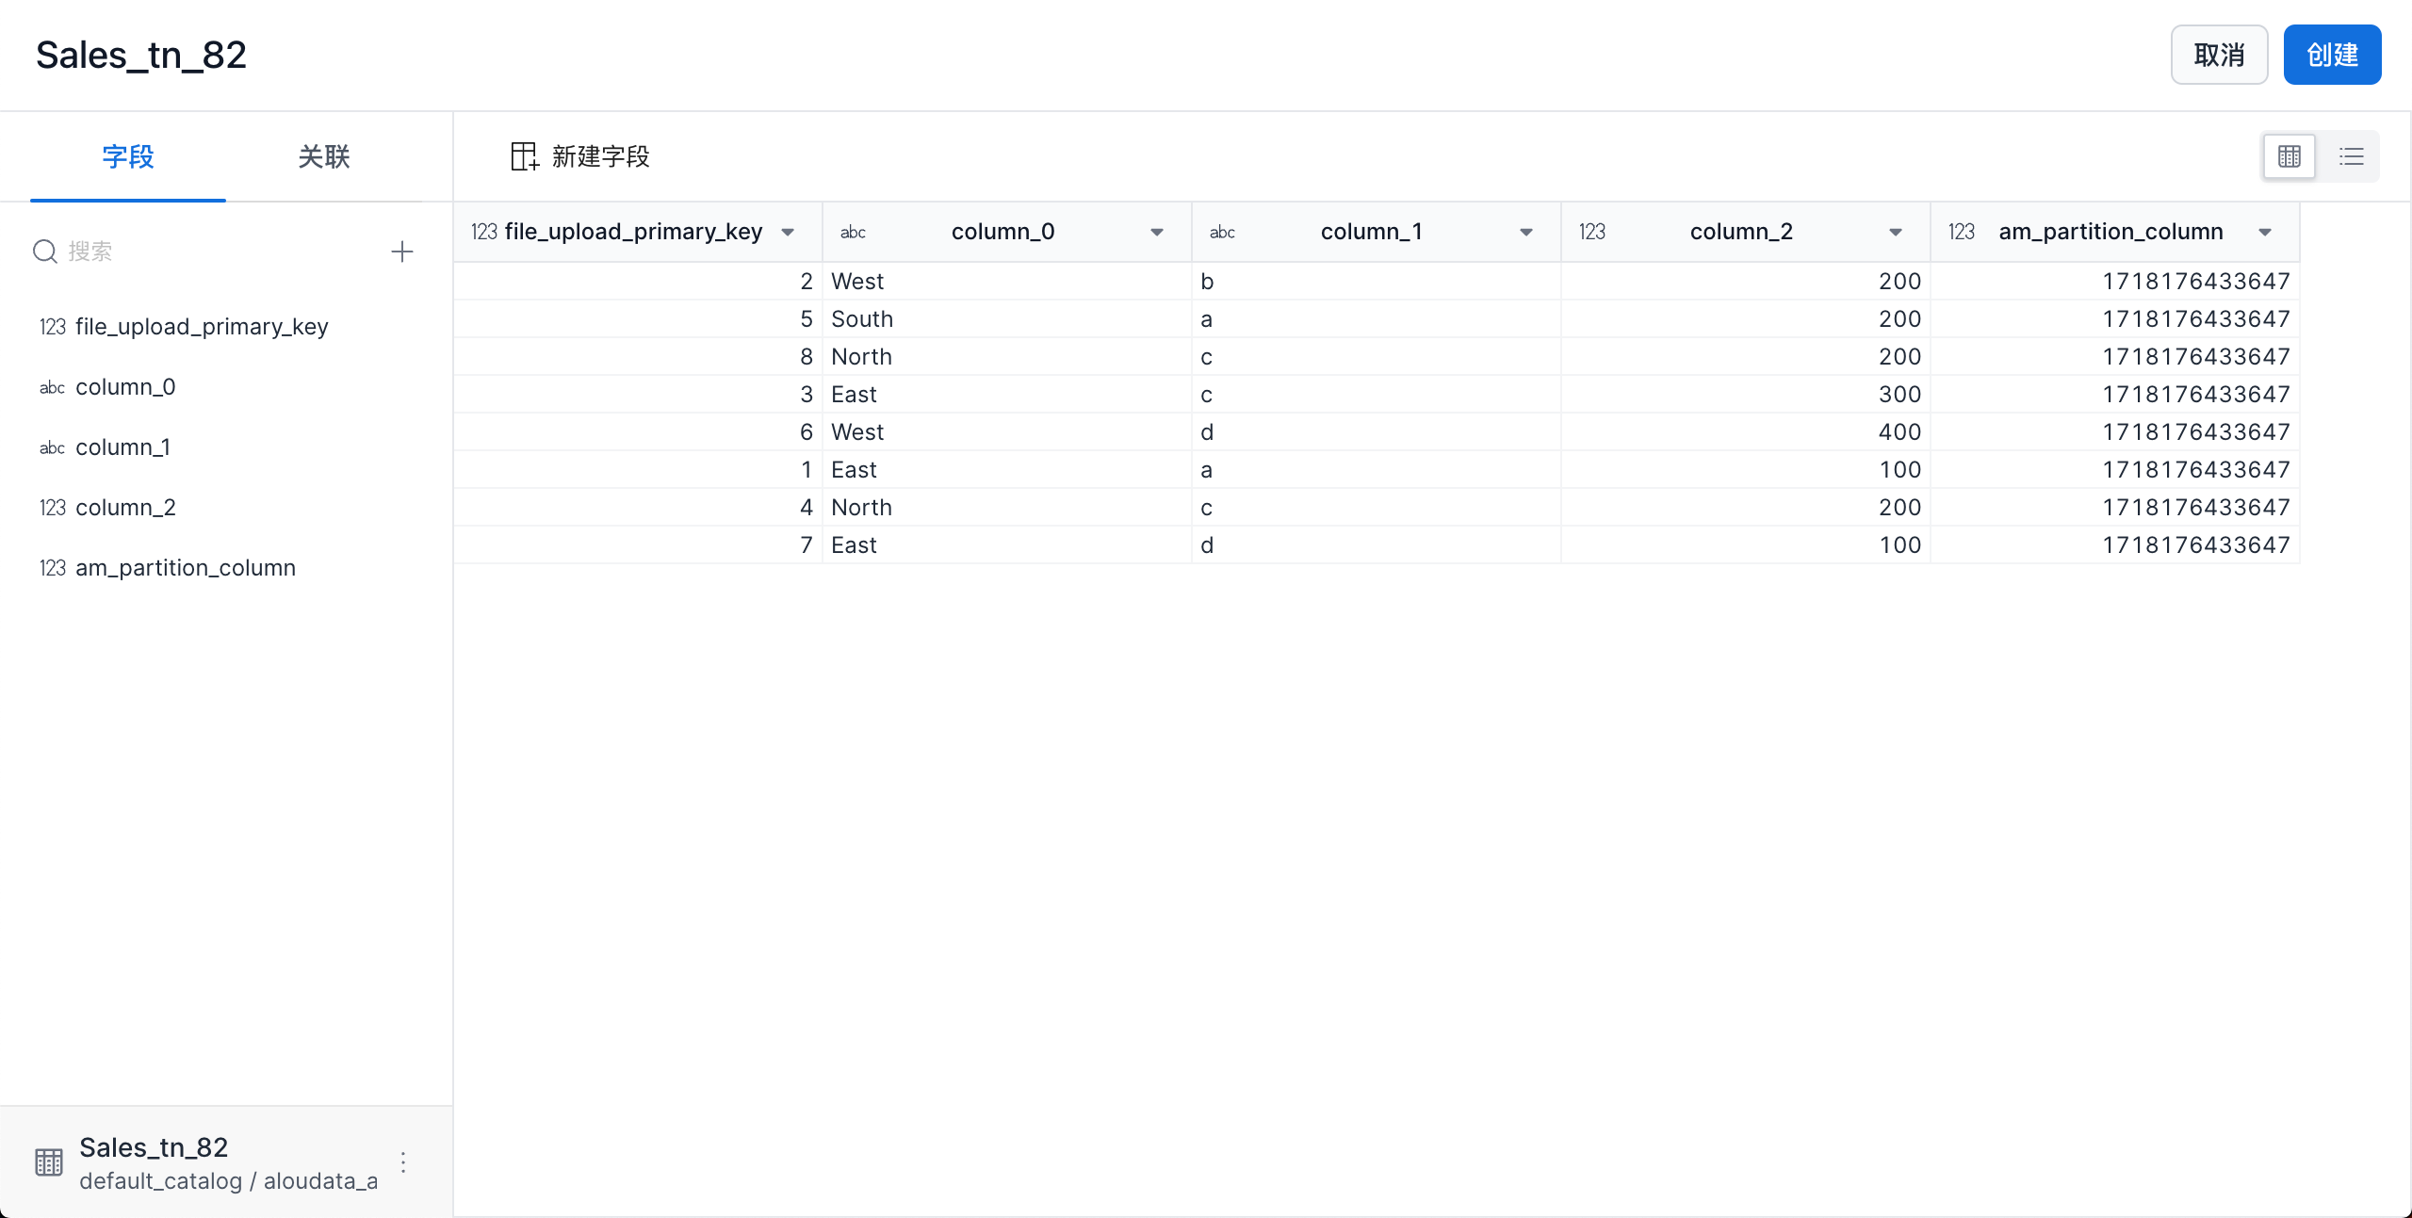Open Sales_tn_82 table more options menu

tap(403, 1162)
